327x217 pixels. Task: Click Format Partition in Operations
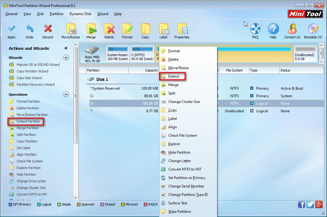[28, 101]
